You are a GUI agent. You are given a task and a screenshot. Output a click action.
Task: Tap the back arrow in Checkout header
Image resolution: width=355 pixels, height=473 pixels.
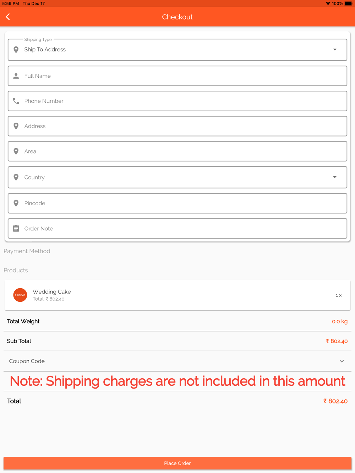(8, 17)
